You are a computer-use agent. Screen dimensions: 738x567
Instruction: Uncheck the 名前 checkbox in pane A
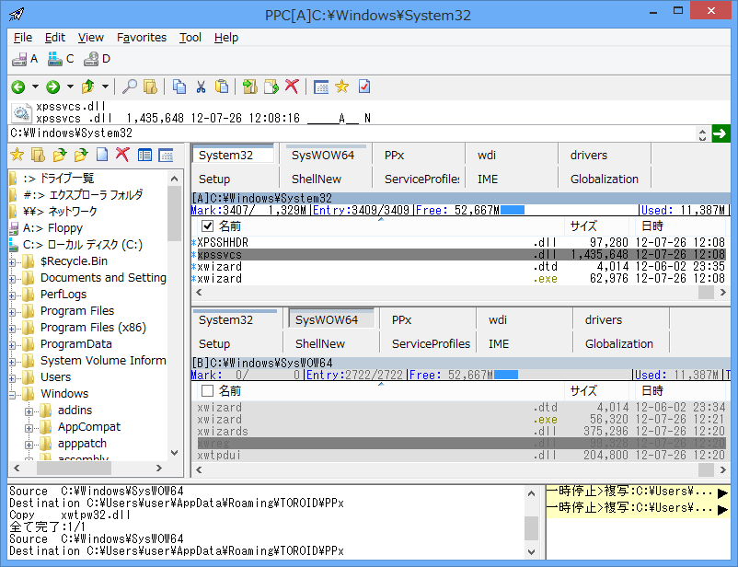pyautogui.click(x=207, y=226)
